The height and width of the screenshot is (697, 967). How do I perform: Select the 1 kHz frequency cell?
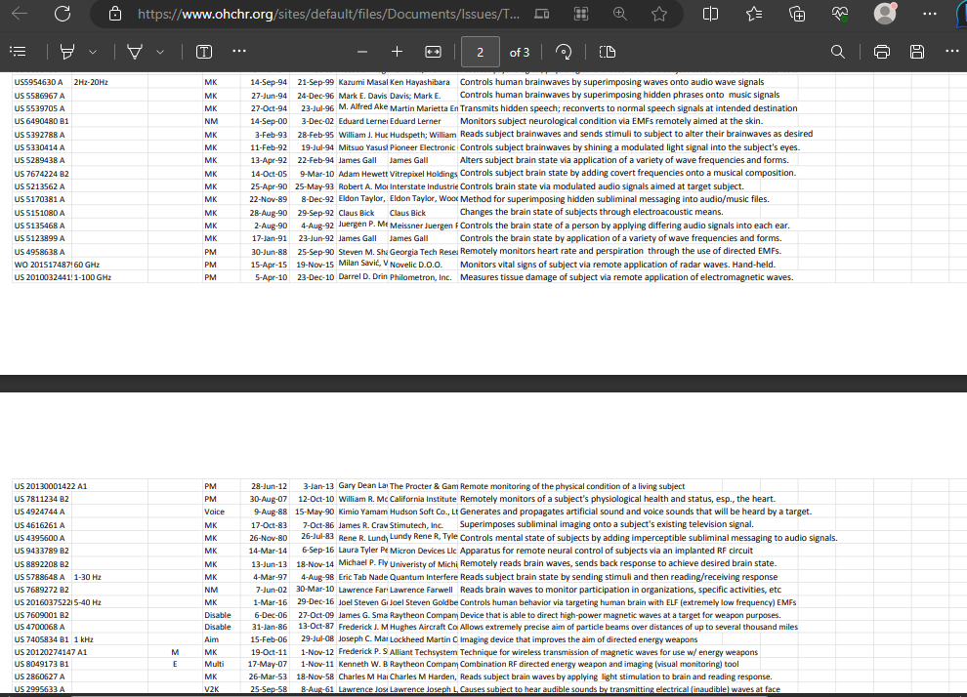84,639
